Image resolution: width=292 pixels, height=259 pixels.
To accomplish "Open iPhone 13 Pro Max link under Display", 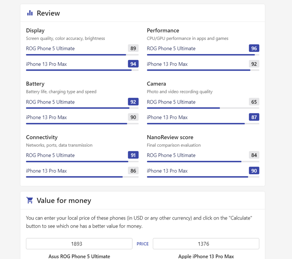I will click(46, 64).
